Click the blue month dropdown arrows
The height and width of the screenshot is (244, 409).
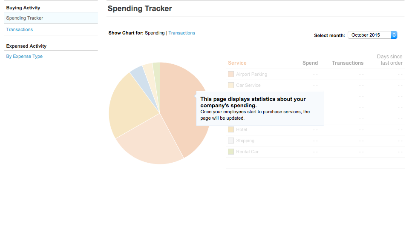394,35
